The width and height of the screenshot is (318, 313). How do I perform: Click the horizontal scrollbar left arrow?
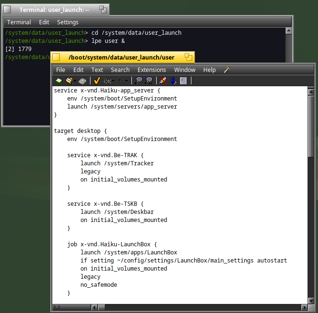pos(94,307)
